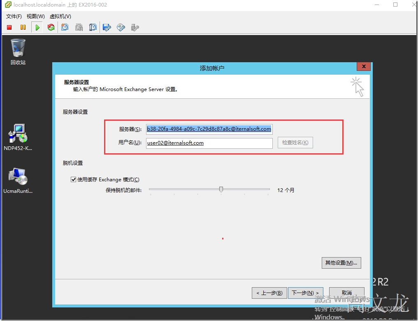
Task: Click the USB device toolbar icon
Action: (135, 27)
